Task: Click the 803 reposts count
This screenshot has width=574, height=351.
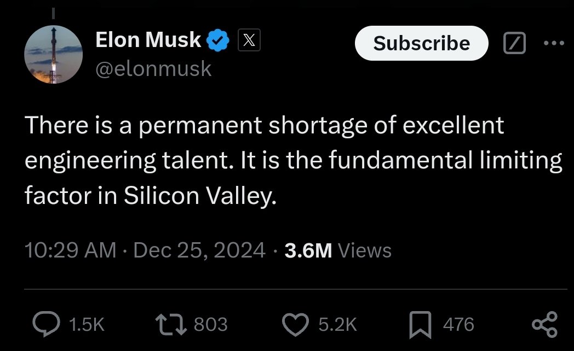Action: [x=210, y=324]
